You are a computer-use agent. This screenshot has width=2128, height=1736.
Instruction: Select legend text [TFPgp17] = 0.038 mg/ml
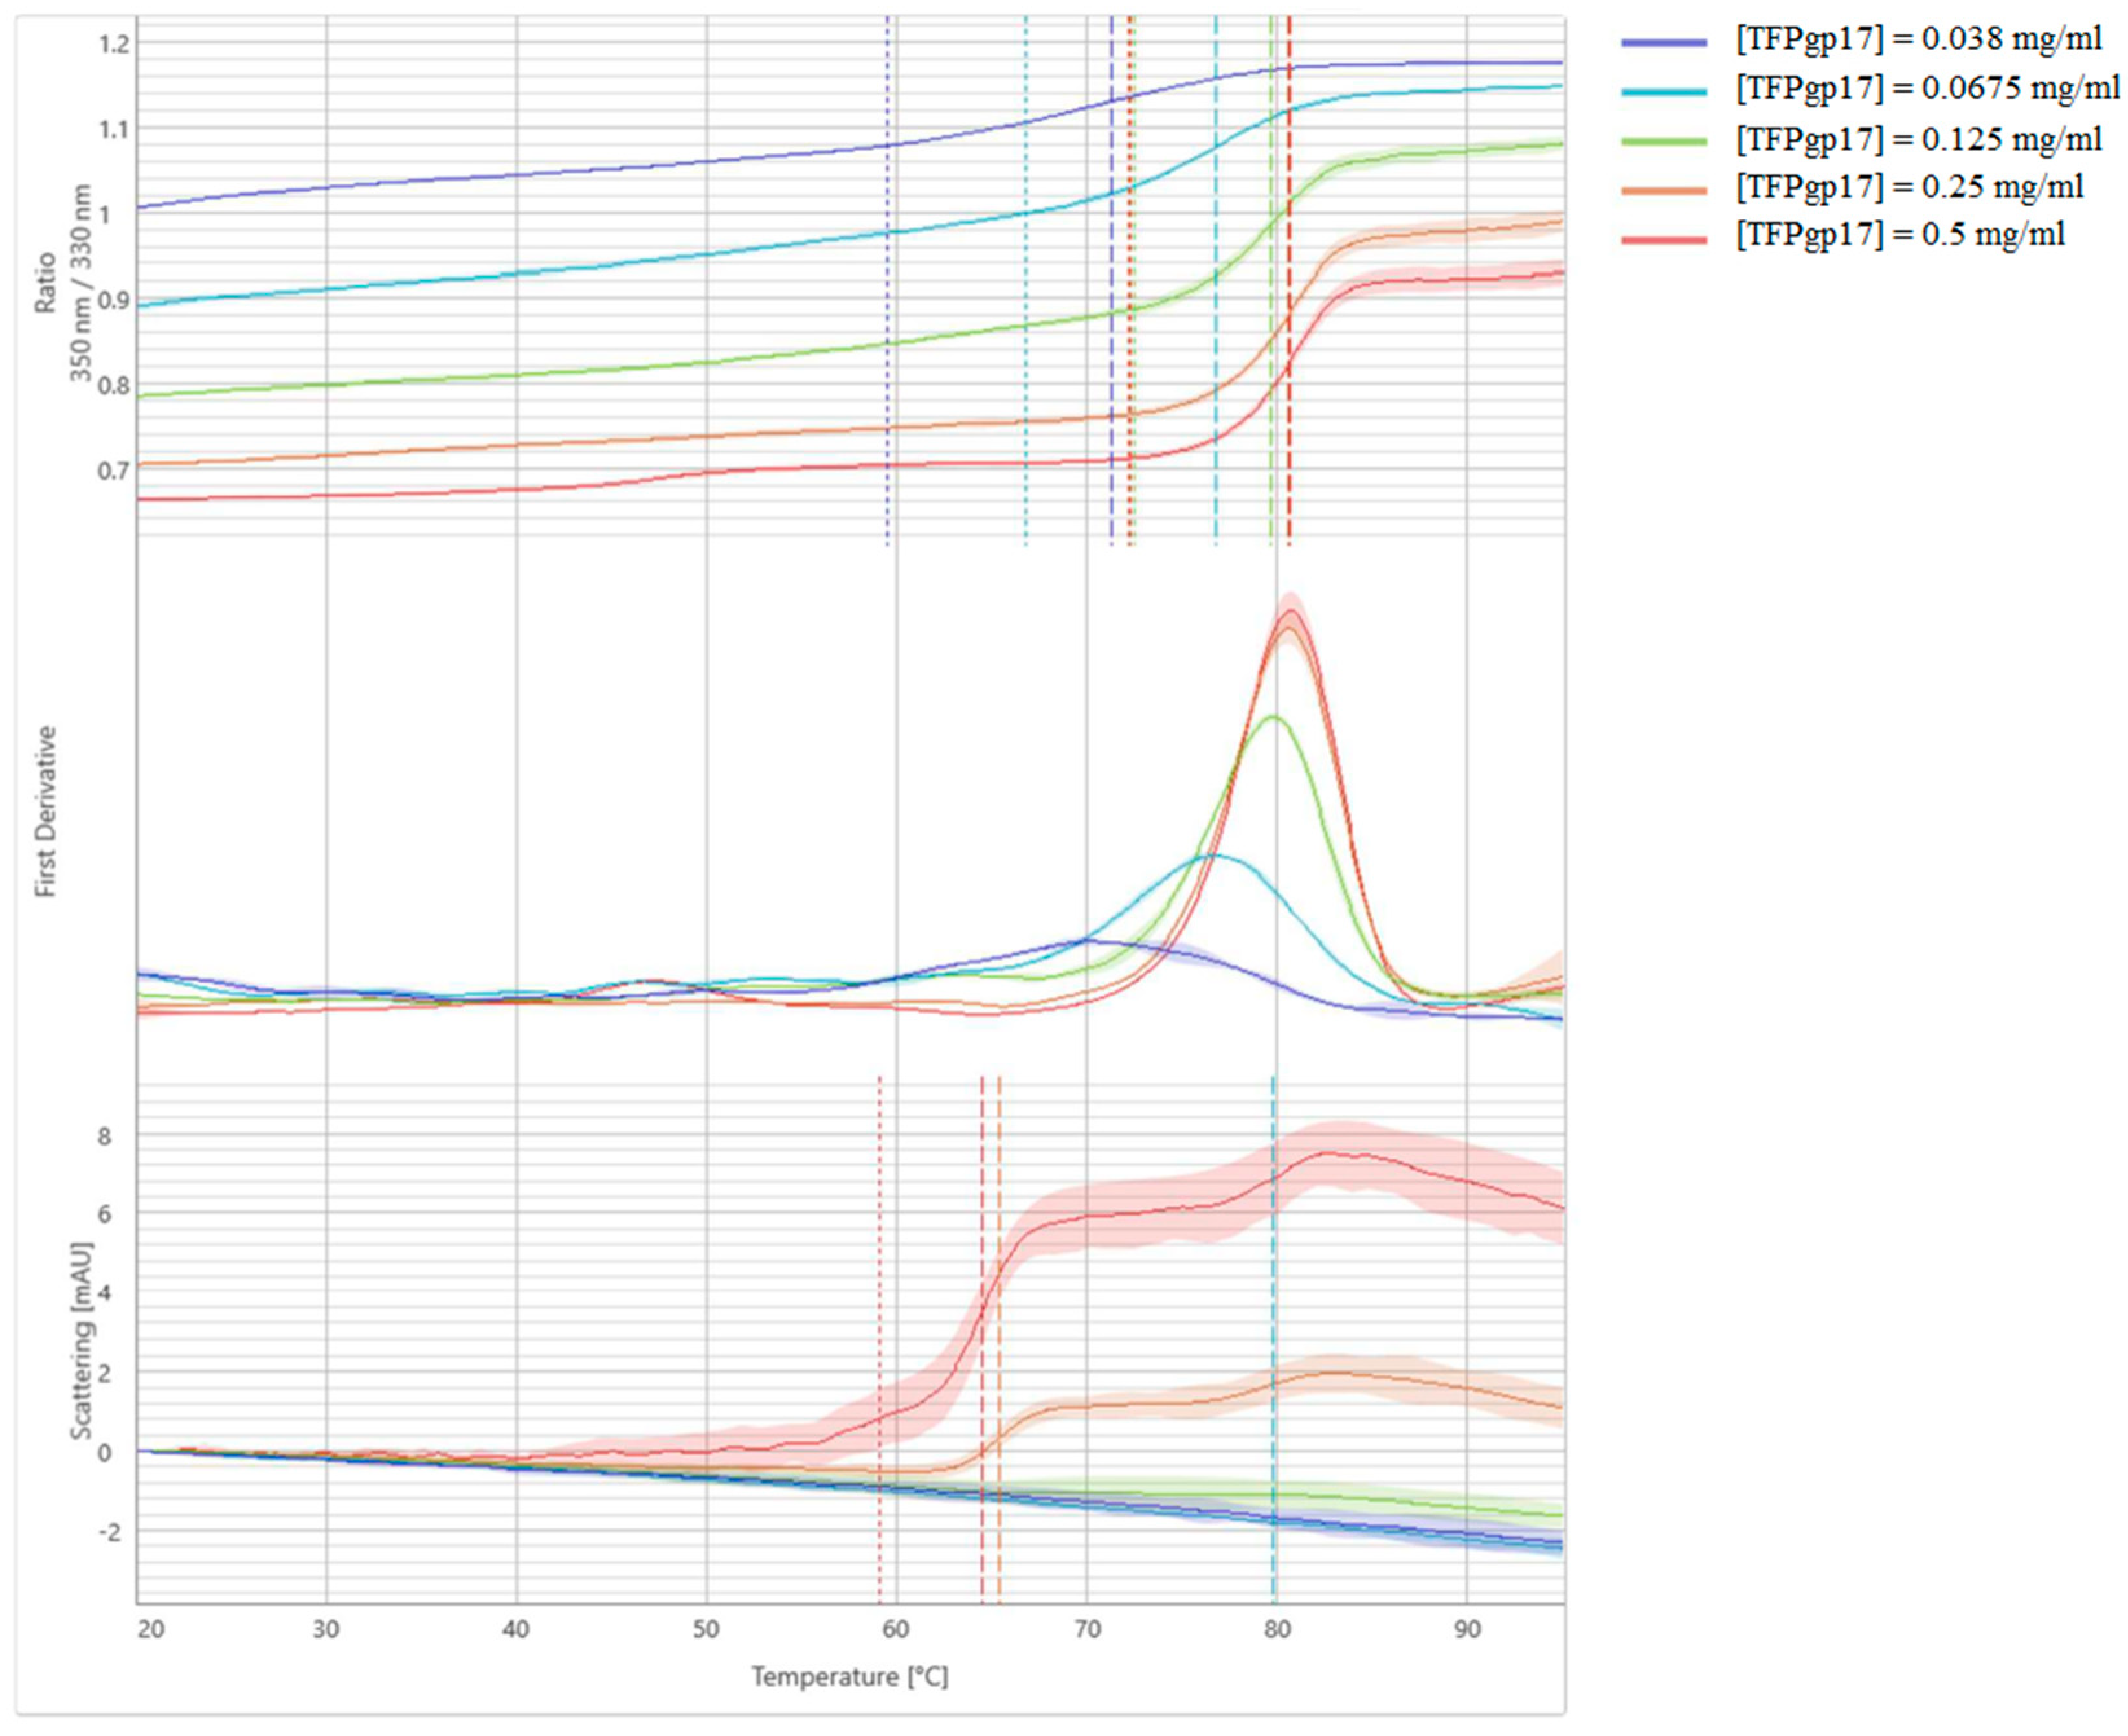1919,40
